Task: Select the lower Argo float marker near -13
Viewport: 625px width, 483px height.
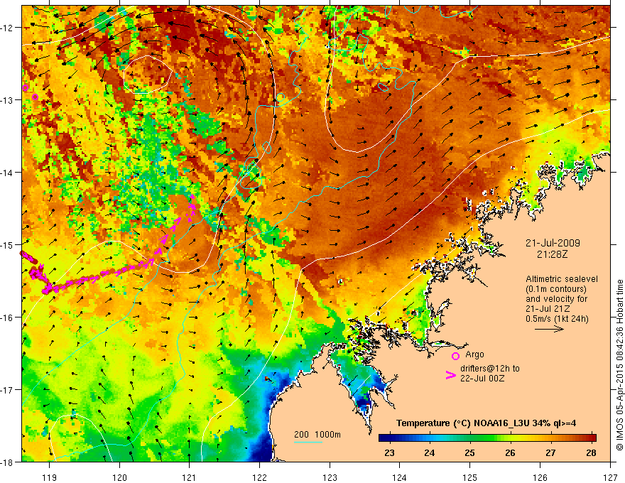Action: (x=35, y=97)
